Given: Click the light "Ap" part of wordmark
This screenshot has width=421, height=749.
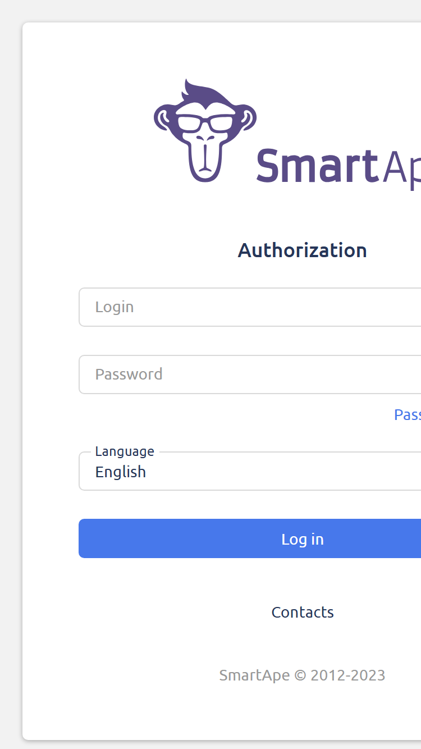Looking at the screenshot, I should click(x=401, y=168).
